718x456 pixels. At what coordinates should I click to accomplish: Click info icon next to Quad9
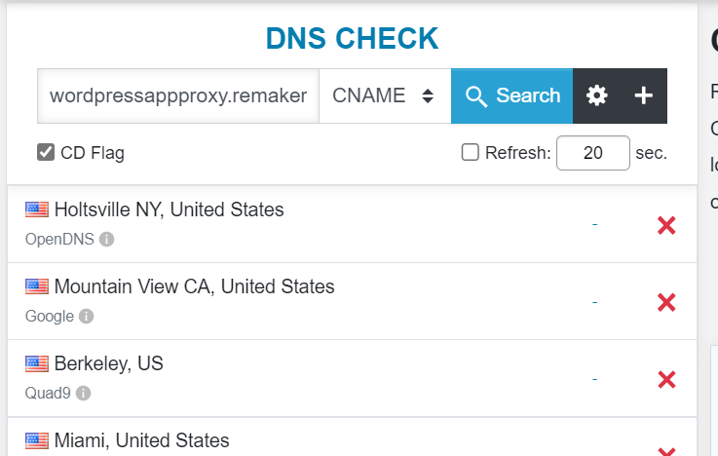click(83, 394)
